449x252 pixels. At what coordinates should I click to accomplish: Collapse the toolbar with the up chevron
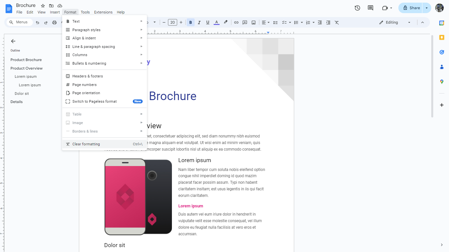[x=423, y=22]
